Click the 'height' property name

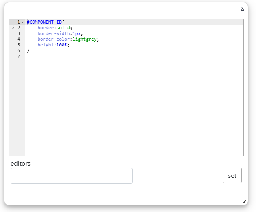click(x=46, y=45)
